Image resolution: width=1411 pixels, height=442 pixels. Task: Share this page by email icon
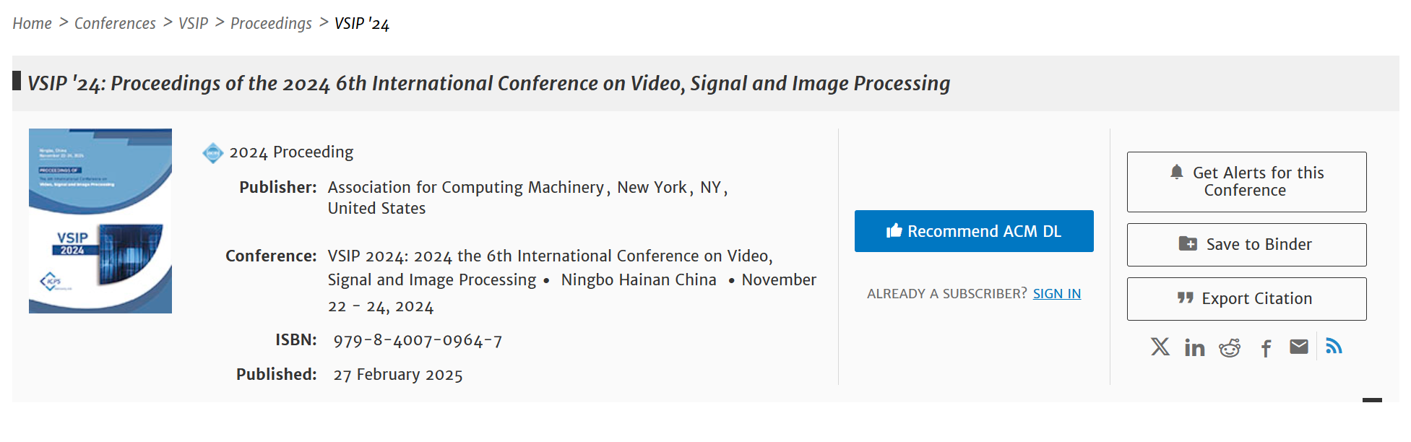(x=1299, y=347)
